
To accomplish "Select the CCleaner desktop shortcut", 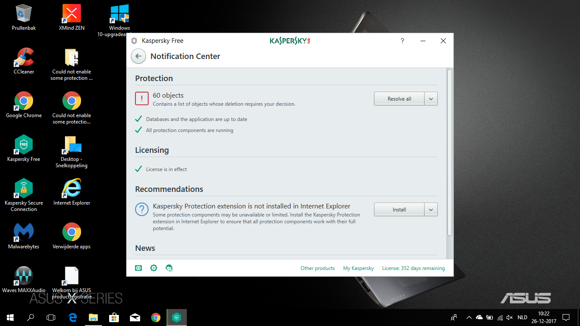I will [24, 61].
